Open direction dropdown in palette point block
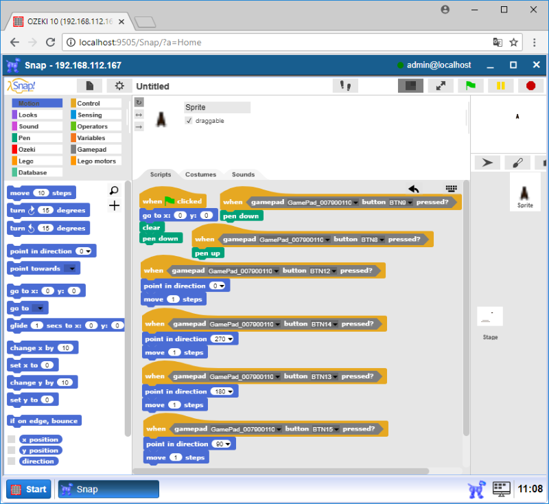Viewport: 549px width, 504px height. tap(89, 251)
